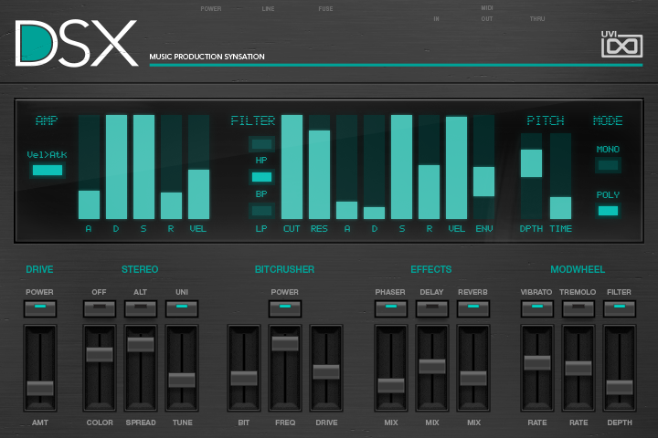Screen dimensions: 658x438
Task: Adjust the AMP decay (D) bar
Action: [116, 167]
